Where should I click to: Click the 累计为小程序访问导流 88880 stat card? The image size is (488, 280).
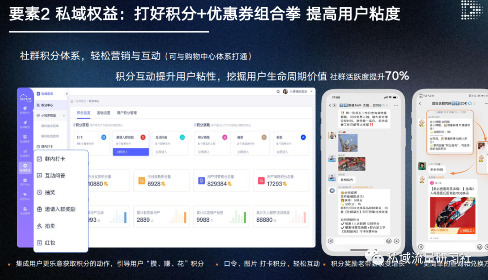point(281,217)
